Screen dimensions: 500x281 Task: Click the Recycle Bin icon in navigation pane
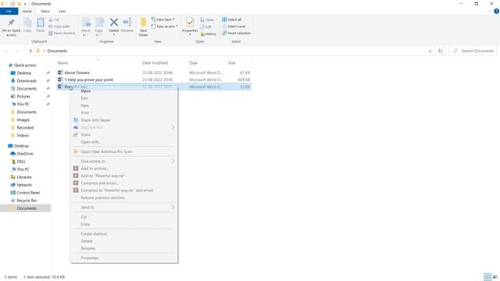12,201
